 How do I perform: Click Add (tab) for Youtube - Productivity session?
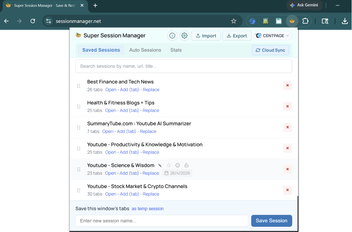(129, 152)
